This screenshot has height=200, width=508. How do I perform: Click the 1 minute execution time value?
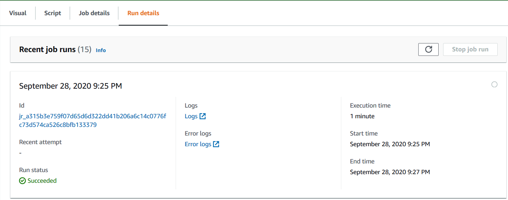(362, 116)
